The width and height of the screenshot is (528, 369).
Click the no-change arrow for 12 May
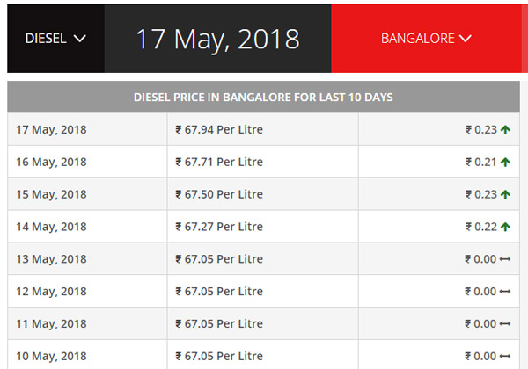[x=506, y=292]
